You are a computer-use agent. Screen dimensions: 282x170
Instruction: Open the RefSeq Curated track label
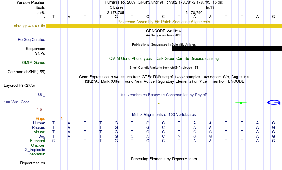31,39
